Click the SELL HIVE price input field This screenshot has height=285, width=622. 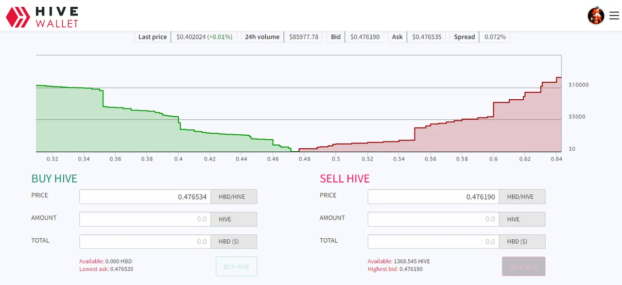(433, 197)
